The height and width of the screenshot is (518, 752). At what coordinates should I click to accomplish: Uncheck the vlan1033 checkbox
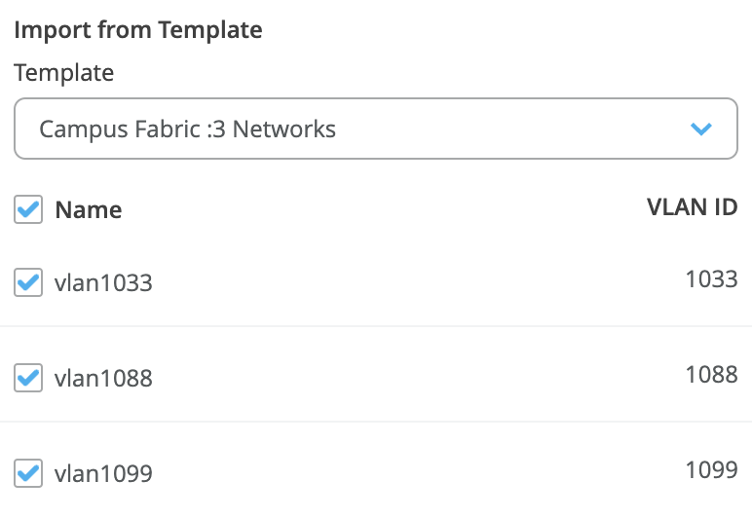click(28, 282)
